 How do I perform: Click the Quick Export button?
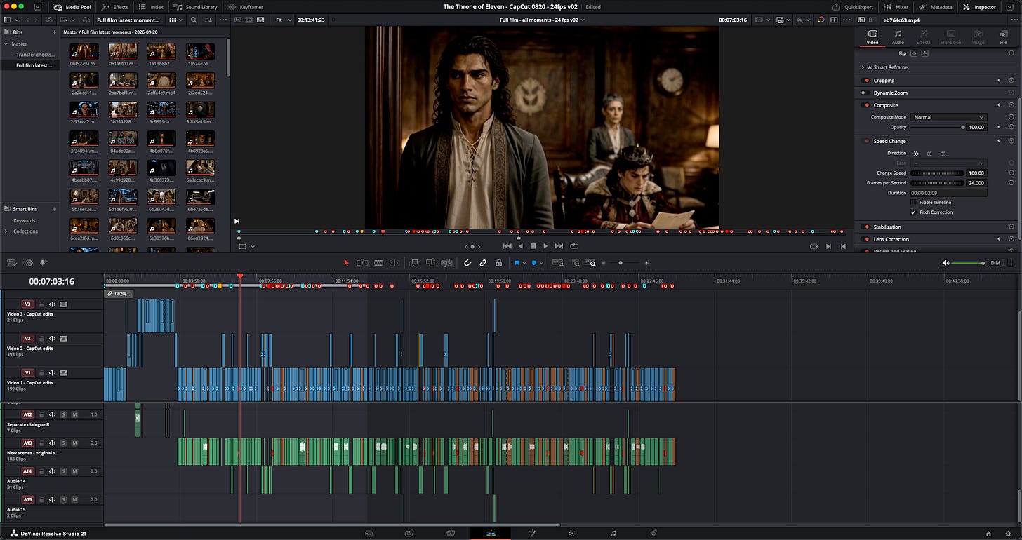coord(854,7)
